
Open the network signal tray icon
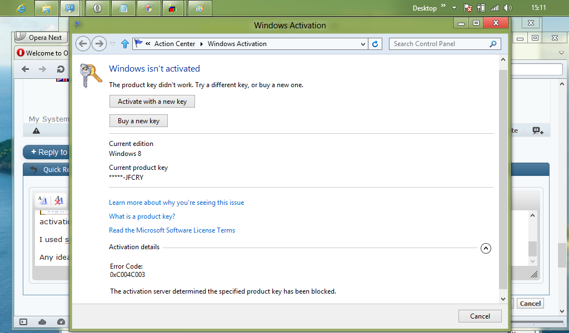495,8
